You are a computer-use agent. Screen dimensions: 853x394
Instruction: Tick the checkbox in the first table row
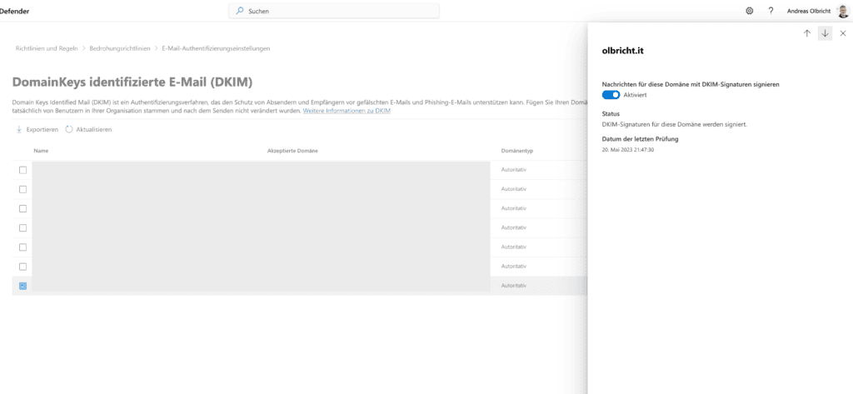pyautogui.click(x=22, y=170)
